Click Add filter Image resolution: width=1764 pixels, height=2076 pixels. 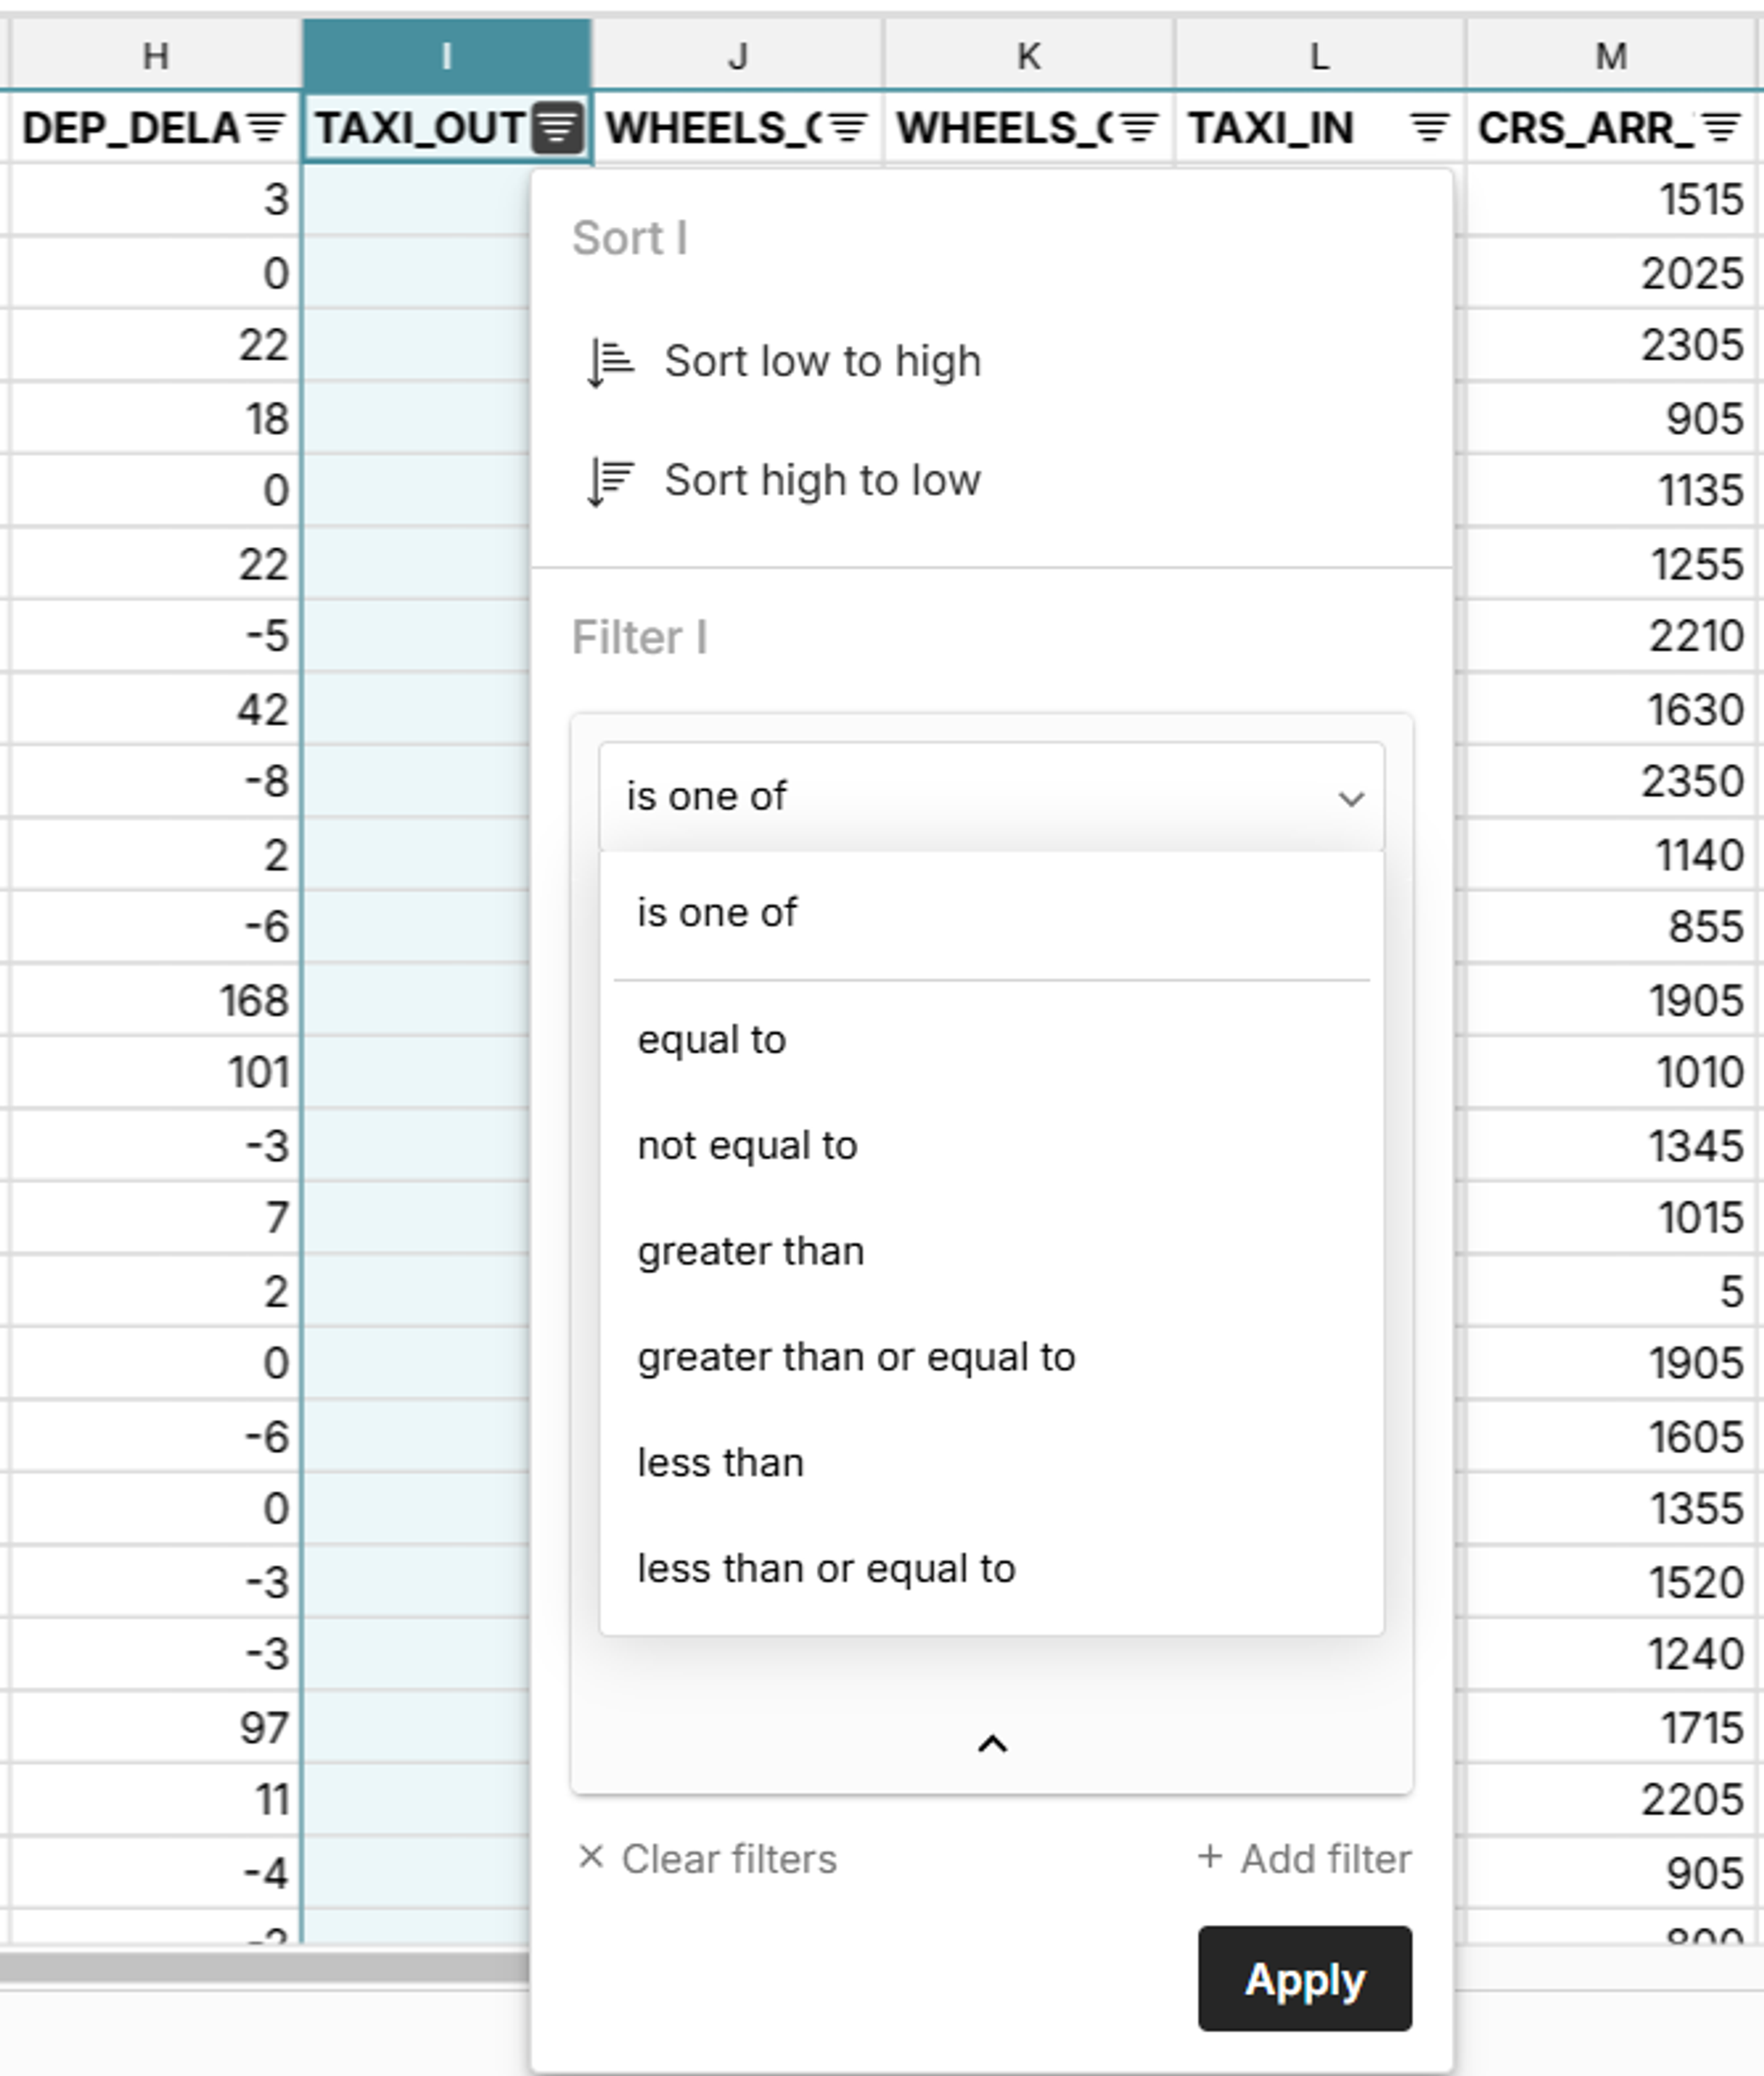[x=1304, y=1859]
